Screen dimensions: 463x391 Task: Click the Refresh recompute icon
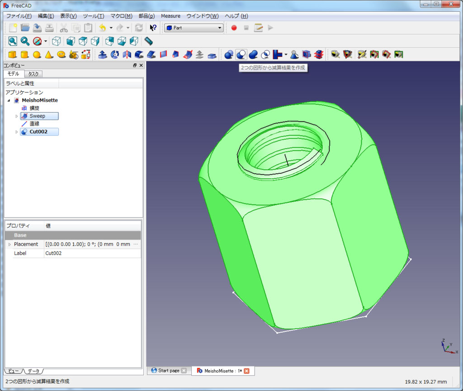coord(139,28)
